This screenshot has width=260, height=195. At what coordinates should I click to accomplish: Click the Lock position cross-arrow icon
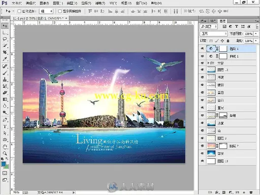click(222, 41)
